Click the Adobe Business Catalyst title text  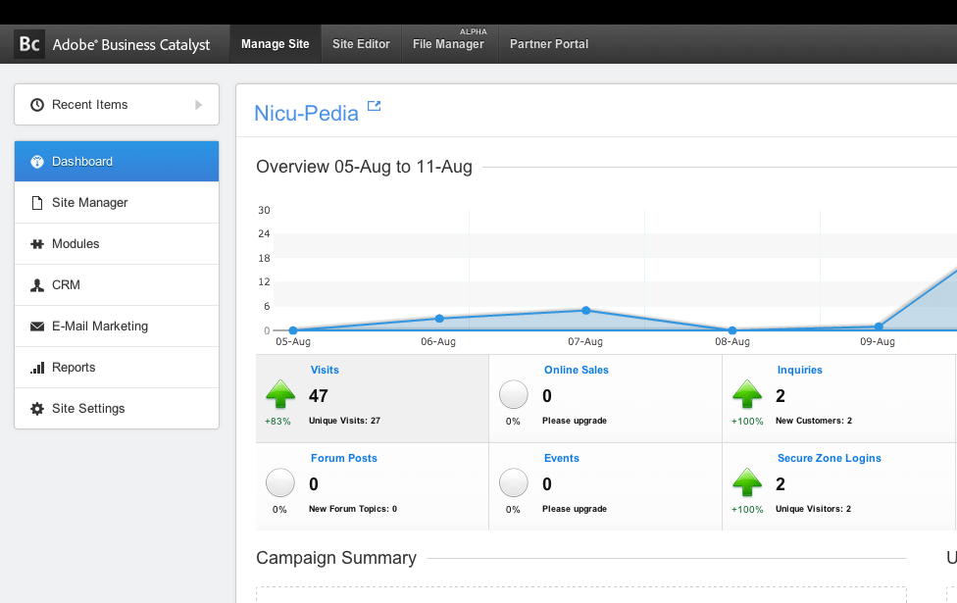[131, 44]
